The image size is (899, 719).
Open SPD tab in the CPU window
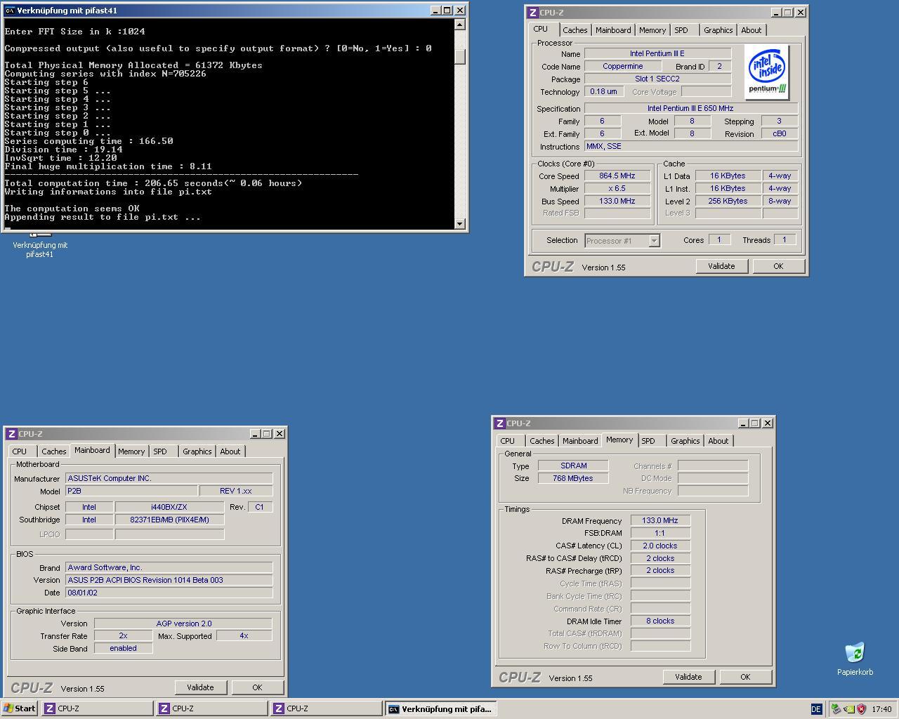pyautogui.click(x=681, y=30)
